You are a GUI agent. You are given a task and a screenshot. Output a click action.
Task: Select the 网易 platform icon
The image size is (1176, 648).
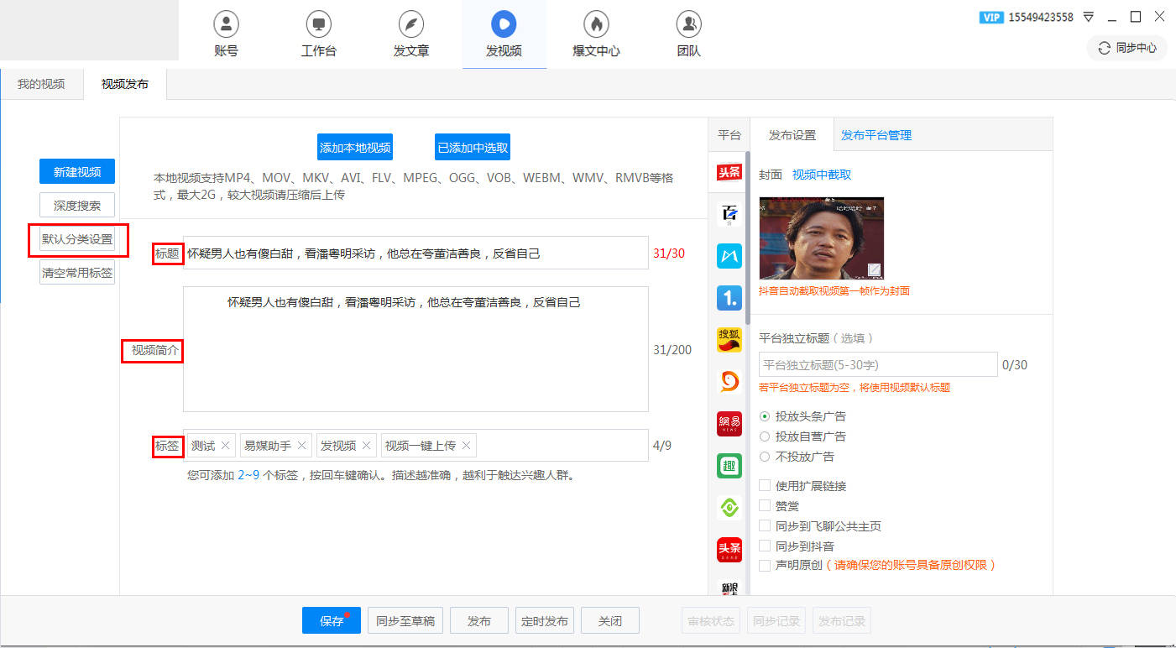728,424
